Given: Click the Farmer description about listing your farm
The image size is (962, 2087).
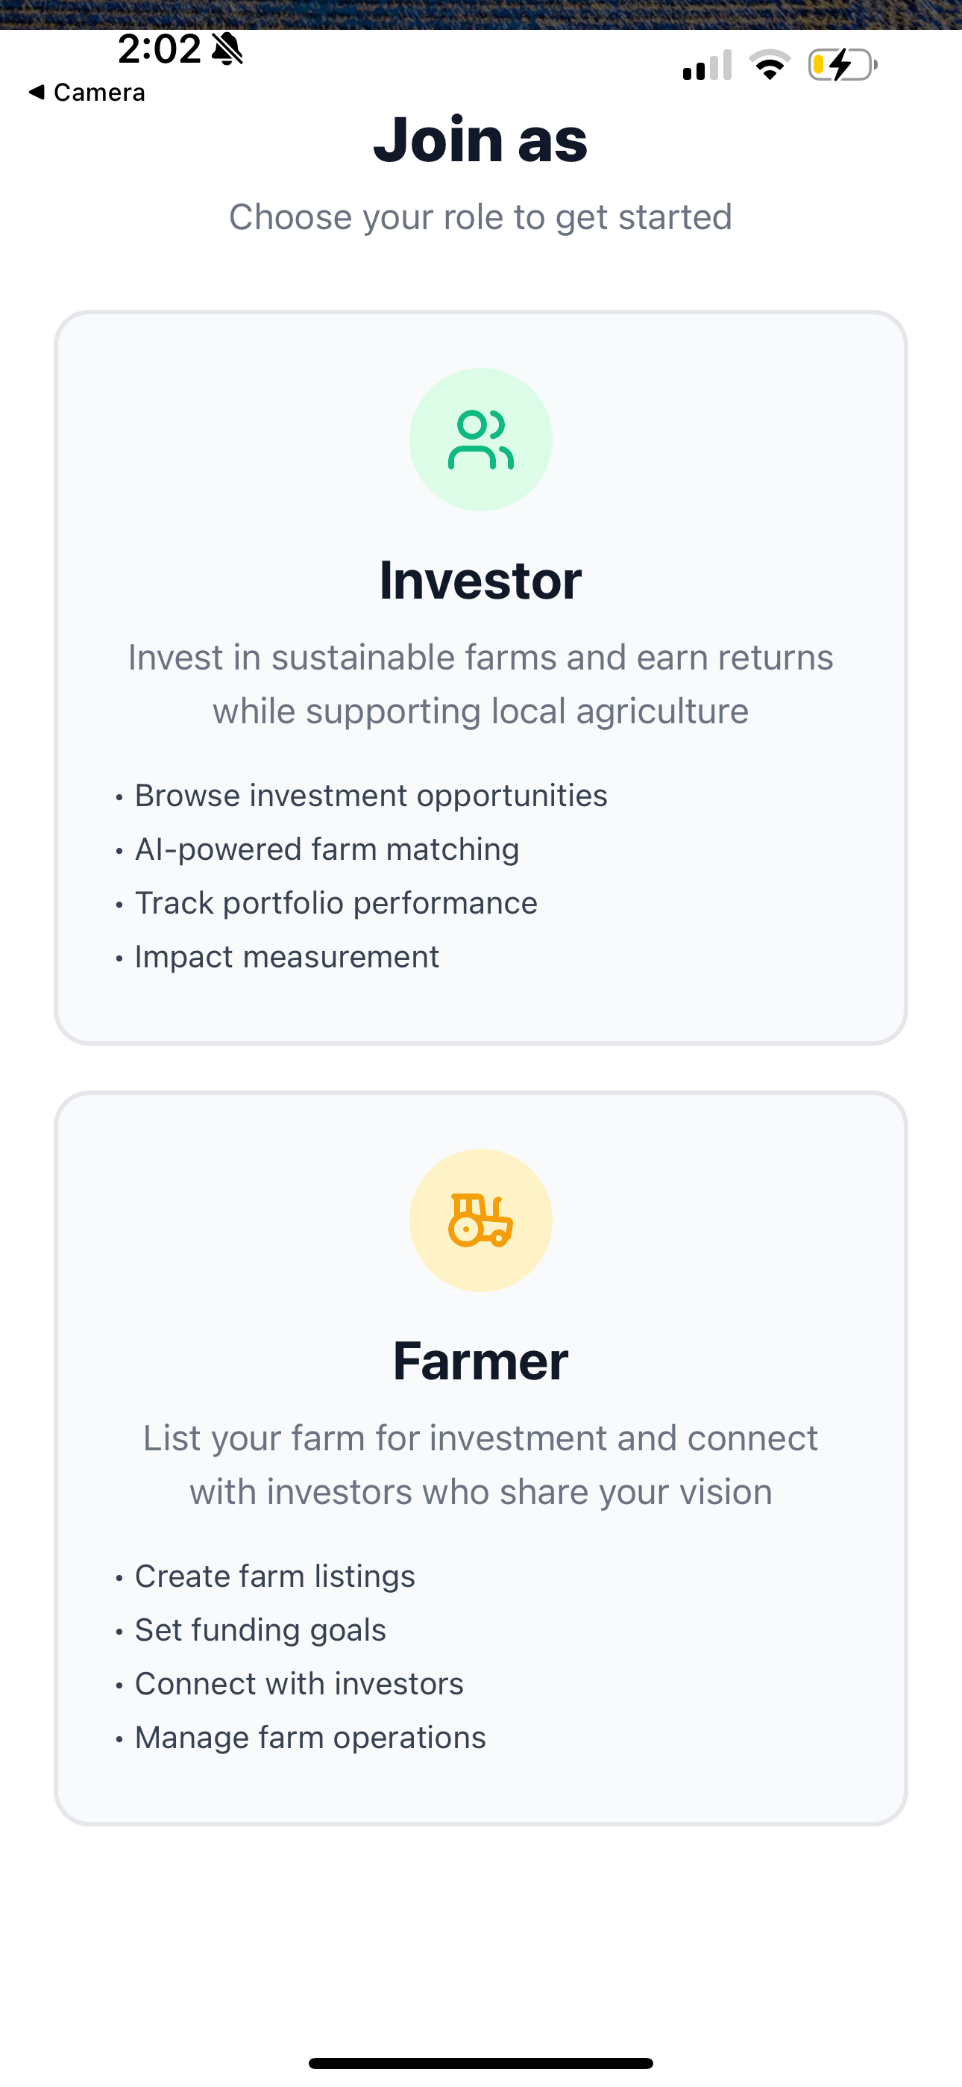Looking at the screenshot, I should [x=481, y=1464].
